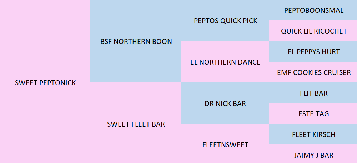Click QUICK LIL RICOCHET cell
Screen dimensions: 357x163
(313, 31)
